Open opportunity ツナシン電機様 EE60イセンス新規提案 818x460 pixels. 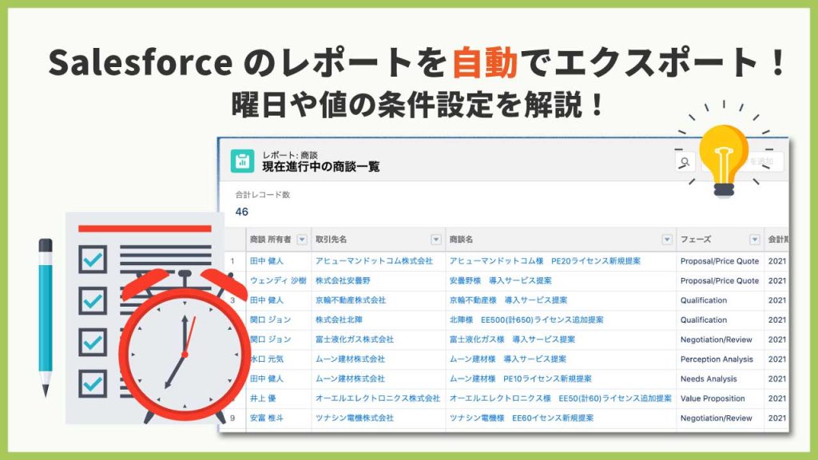521,418
